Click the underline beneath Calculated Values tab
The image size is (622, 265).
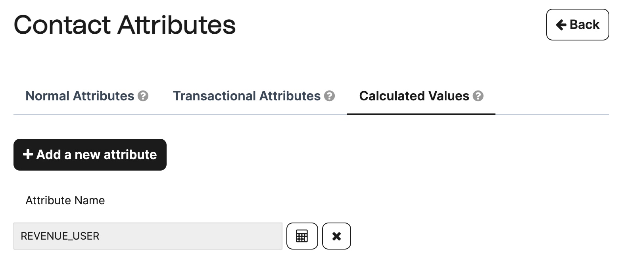click(x=421, y=114)
